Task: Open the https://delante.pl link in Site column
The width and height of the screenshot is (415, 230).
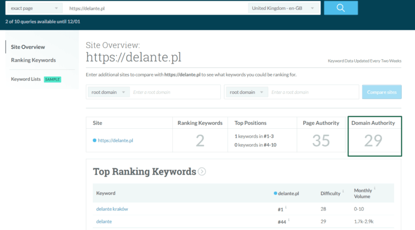Action: point(116,140)
